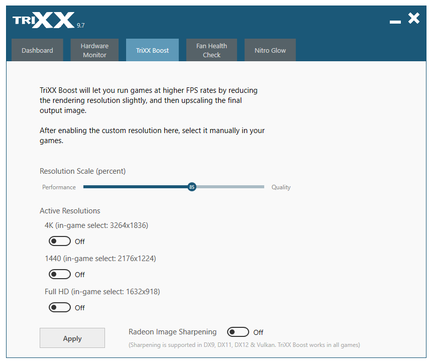
Task: Click the 4K in-game select 3264x1836 text
Action: click(96, 225)
